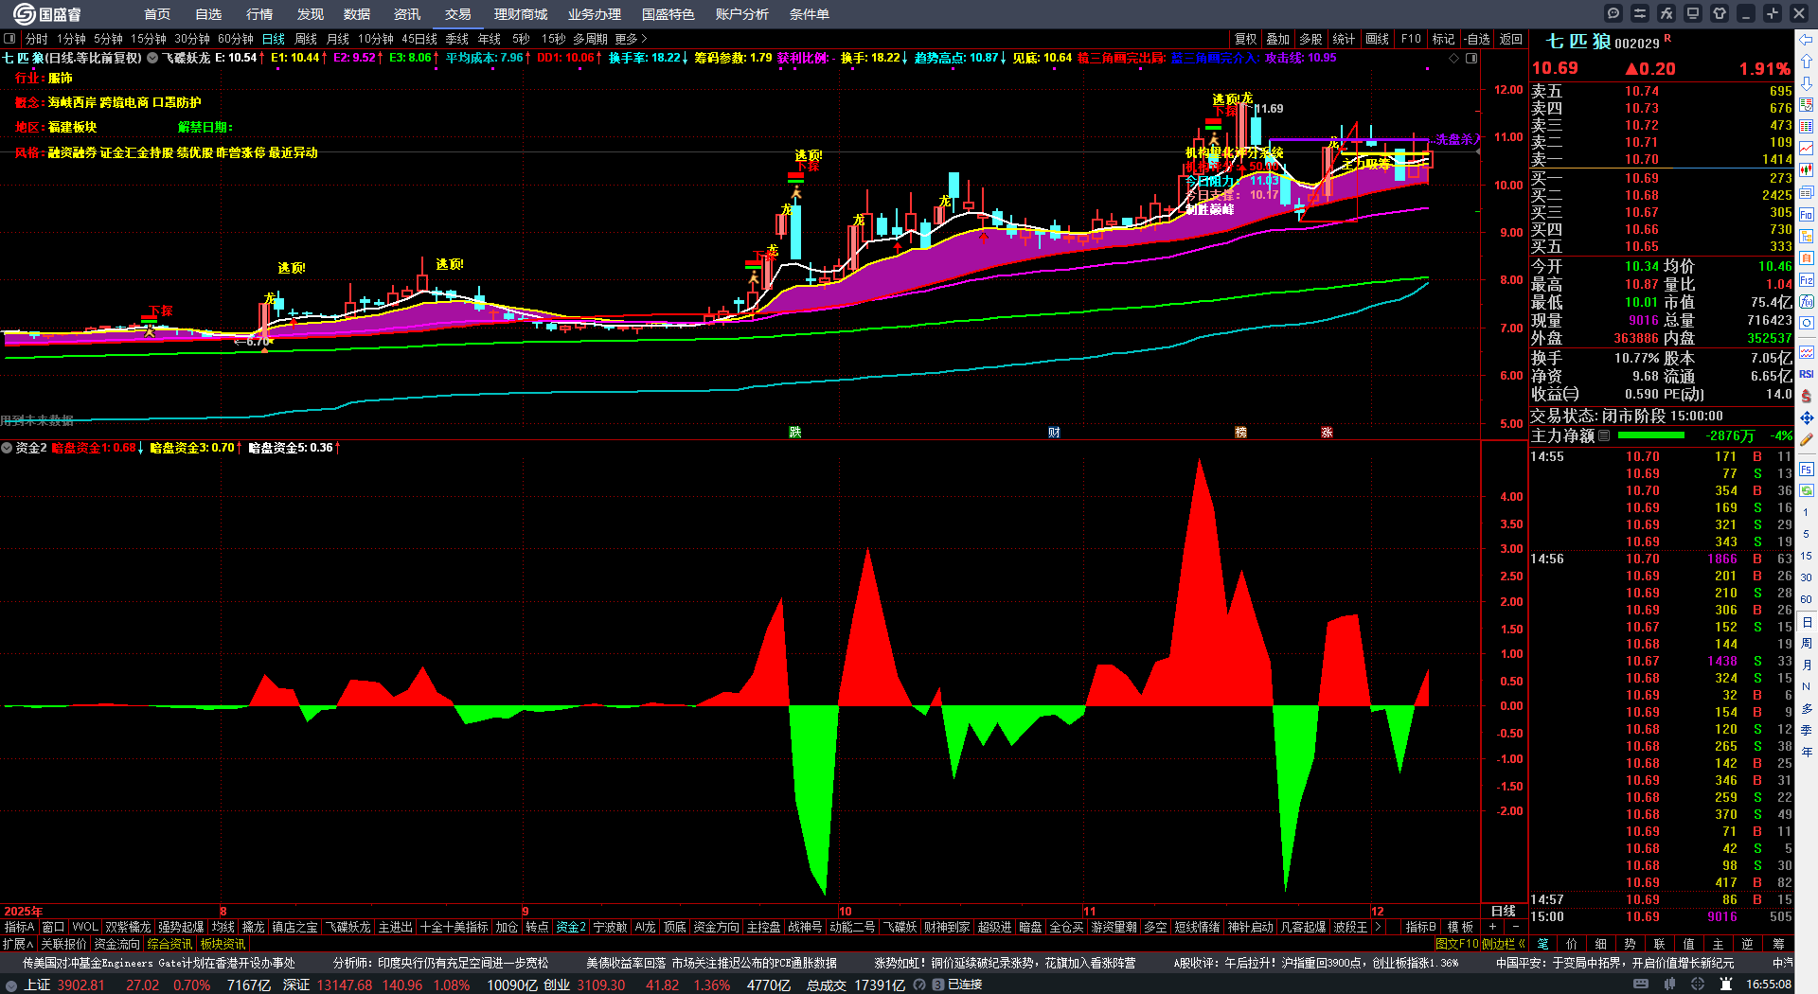Open the 模板 template selector
Screen dimensions: 1818x994
pos(1461,927)
